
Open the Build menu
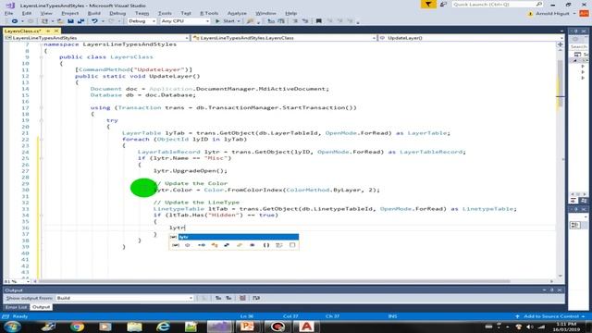point(93,13)
